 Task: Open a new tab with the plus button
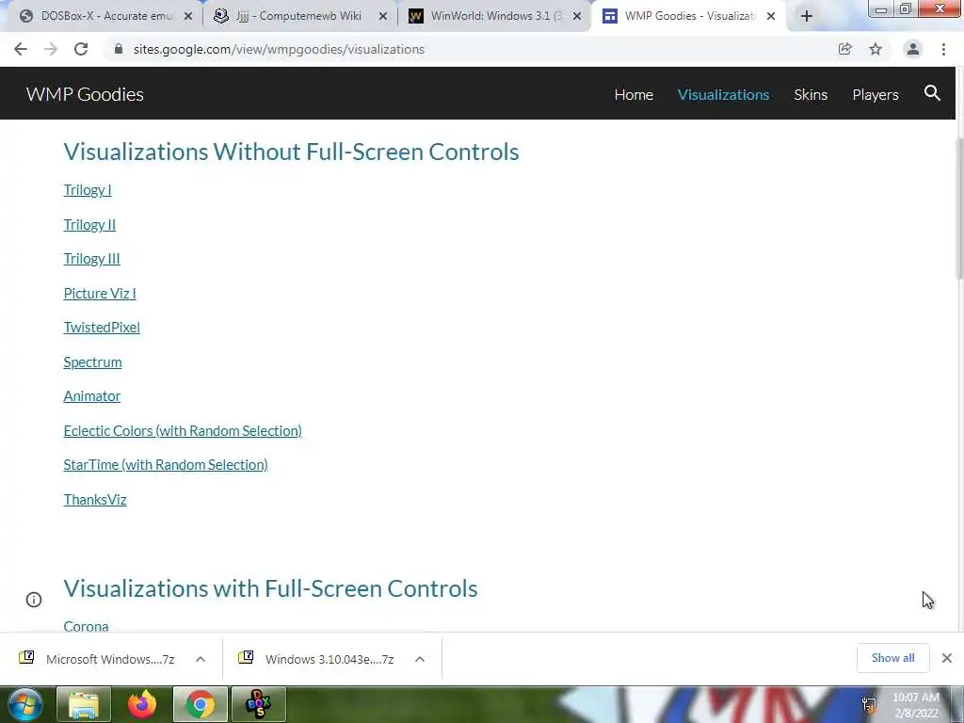pos(807,16)
